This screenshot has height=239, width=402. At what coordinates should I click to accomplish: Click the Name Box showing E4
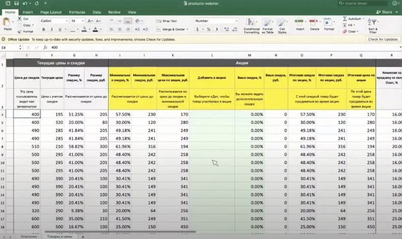(x=10, y=47)
